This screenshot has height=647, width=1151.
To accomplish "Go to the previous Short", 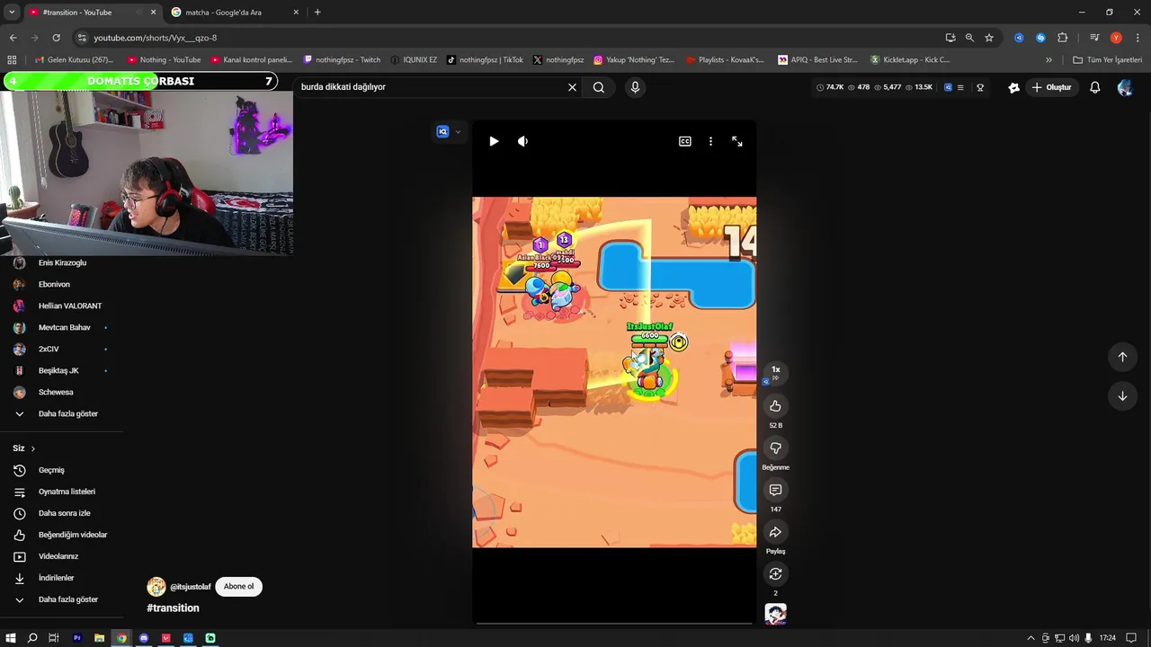I will 1122,357.
